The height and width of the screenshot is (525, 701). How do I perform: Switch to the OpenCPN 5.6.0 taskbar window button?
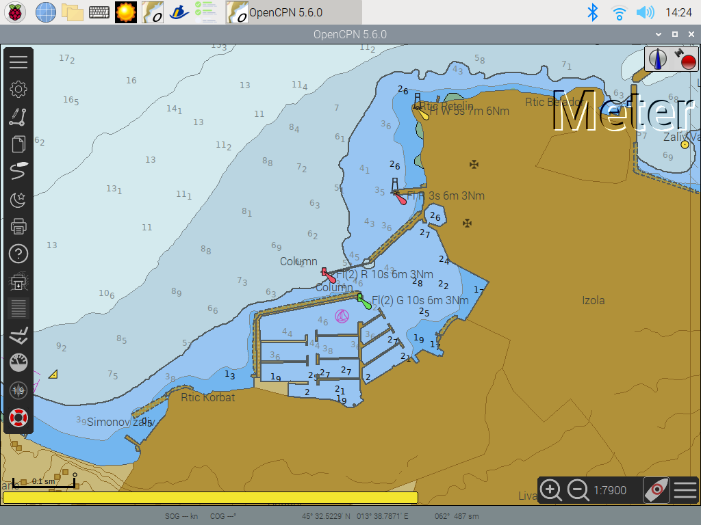point(294,12)
